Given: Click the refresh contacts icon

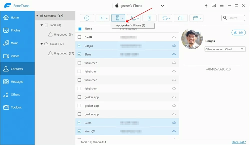Looking at the screenshot, I should coord(165,18).
